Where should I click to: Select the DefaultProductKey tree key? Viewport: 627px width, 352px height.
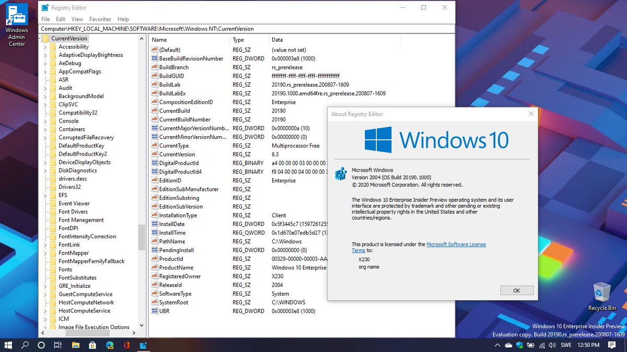pyautogui.click(x=81, y=145)
